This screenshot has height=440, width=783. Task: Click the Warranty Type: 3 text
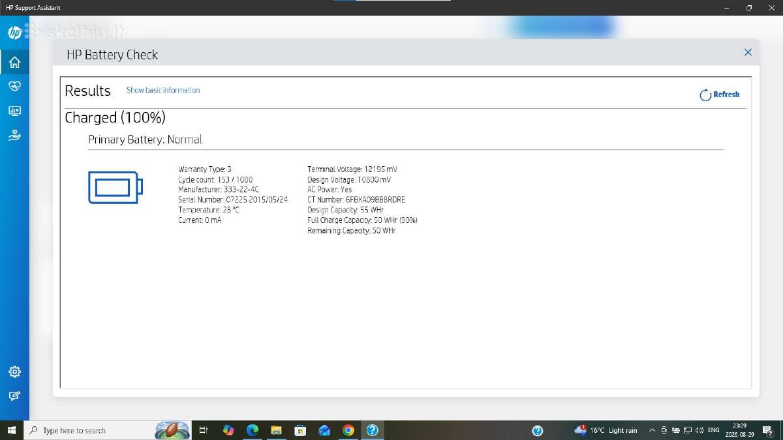(x=205, y=169)
